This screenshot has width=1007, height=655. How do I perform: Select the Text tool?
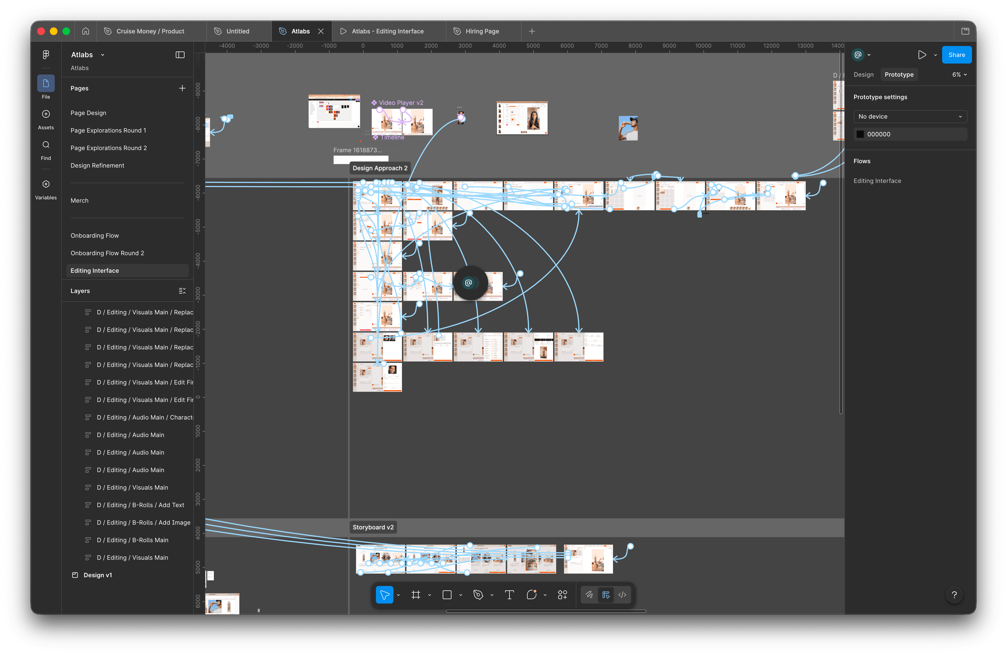[509, 595]
